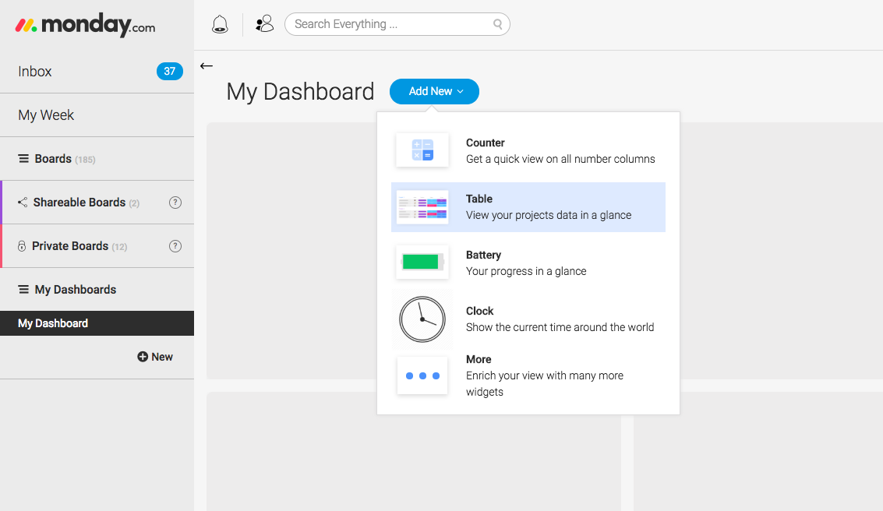Viewport: 883px width, 511px height.
Task: Open notifications bell icon
Action: click(220, 25)
